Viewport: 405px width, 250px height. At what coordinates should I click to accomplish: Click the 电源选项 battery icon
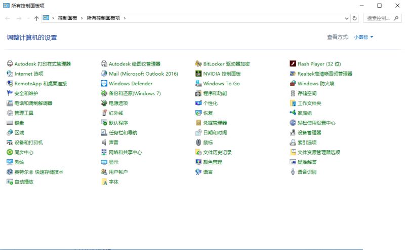[104, 103]
